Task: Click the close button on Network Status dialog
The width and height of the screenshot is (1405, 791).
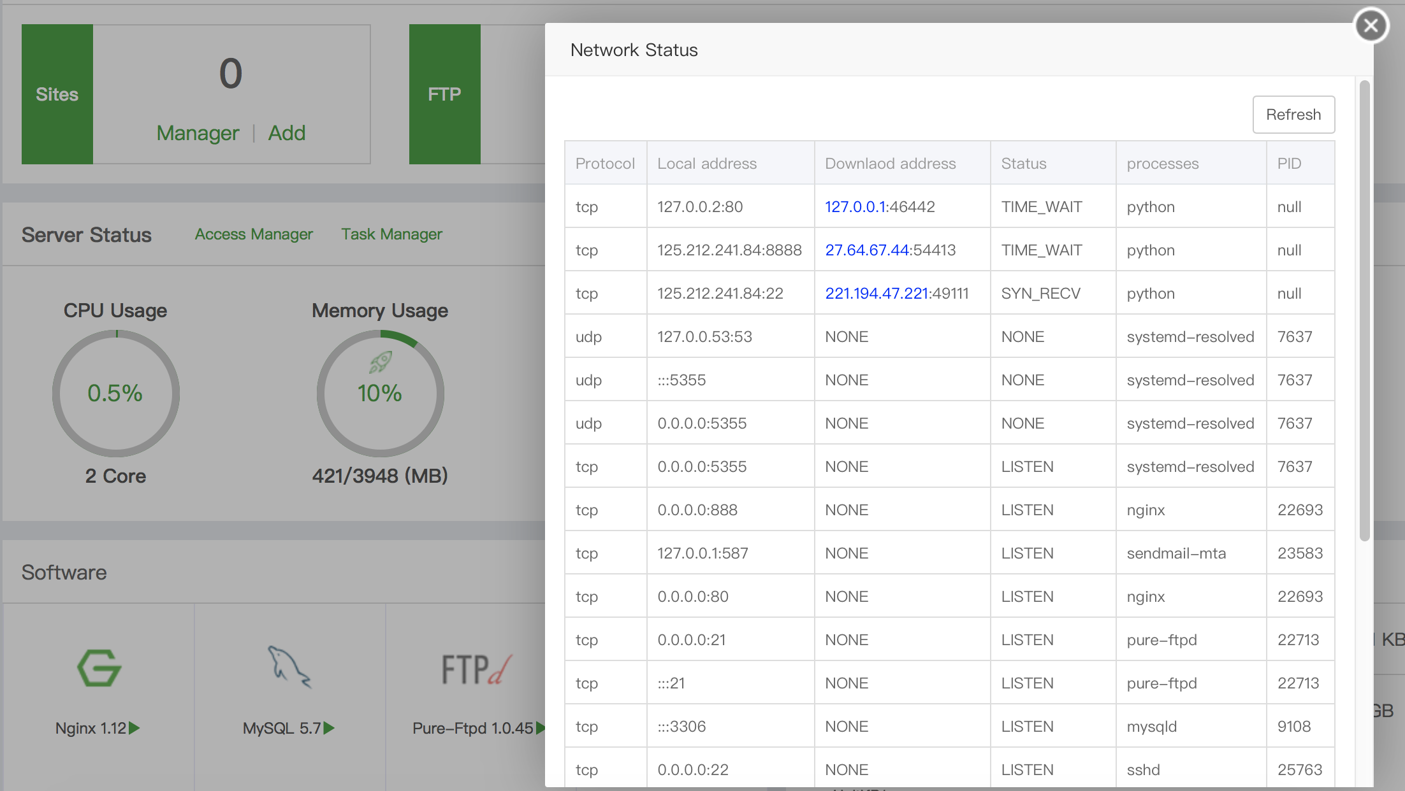Action: (1371, 25)
